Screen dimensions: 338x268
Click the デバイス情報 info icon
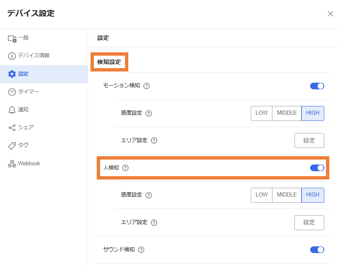tap(12, 56)
